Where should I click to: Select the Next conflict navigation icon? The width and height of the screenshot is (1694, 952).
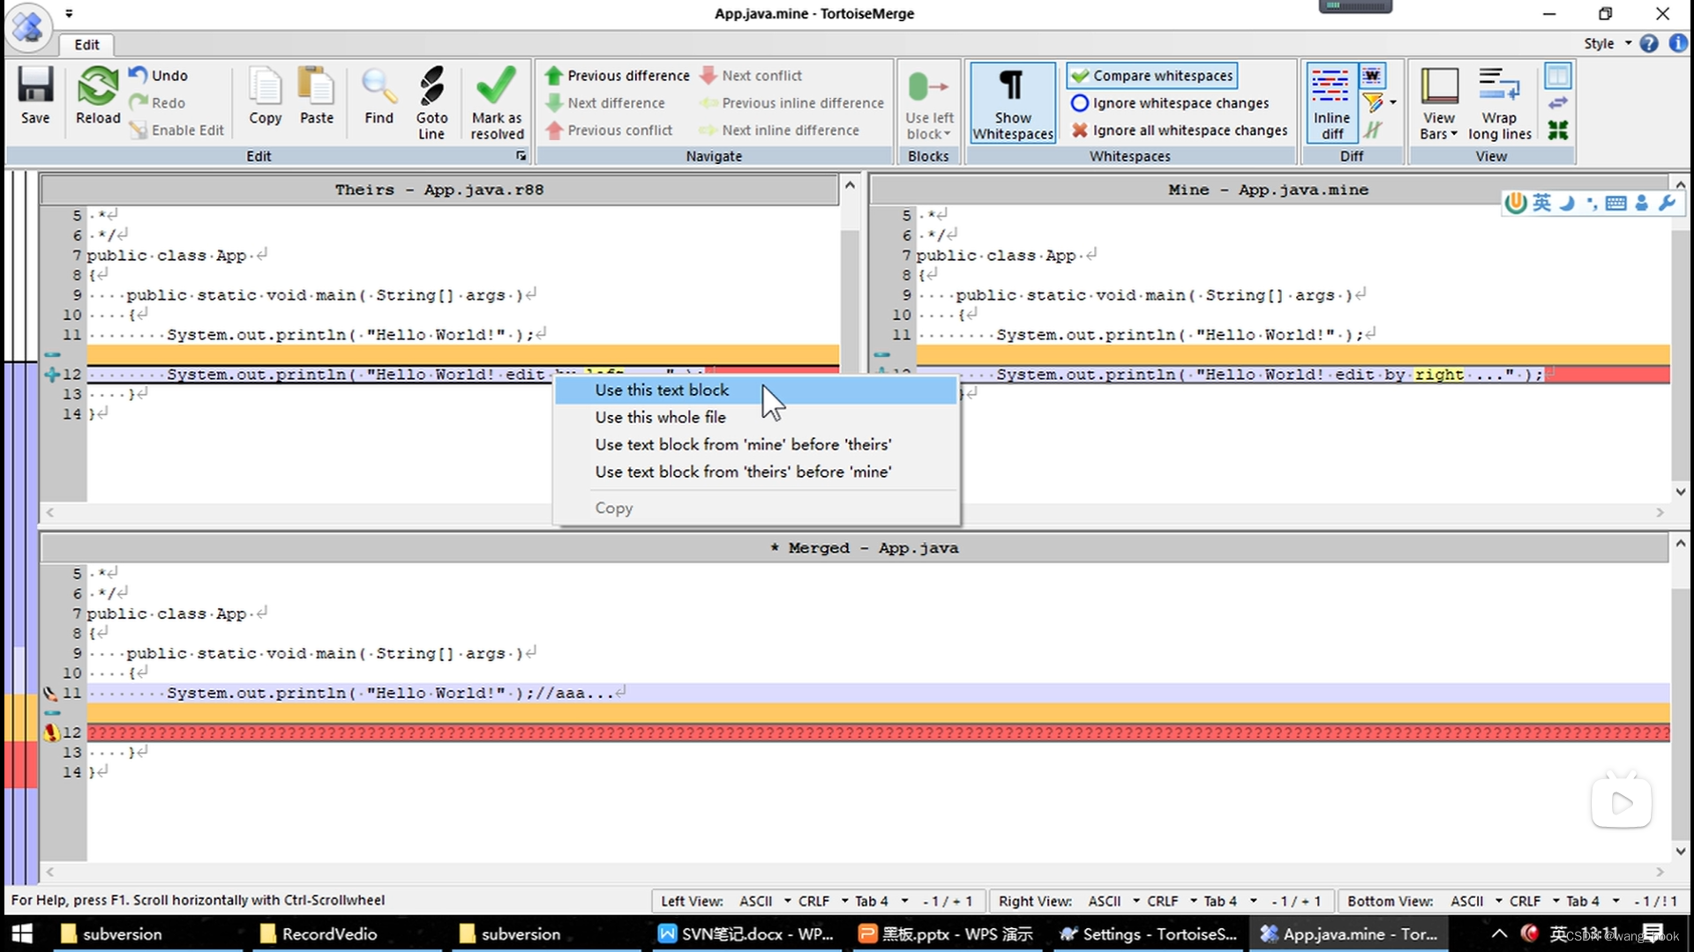(x=709, y=74)
